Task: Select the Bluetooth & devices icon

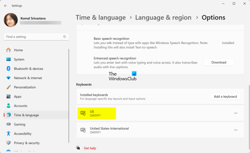Action: (x=9, y=69)
